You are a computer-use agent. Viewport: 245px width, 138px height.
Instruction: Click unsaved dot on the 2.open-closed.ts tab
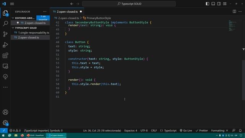pos(81,11)
